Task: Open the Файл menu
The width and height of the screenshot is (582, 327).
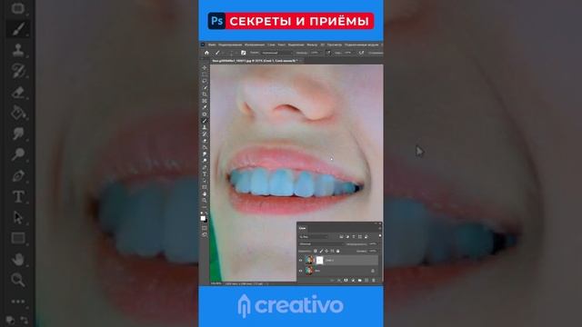Action: pos(212,45)
